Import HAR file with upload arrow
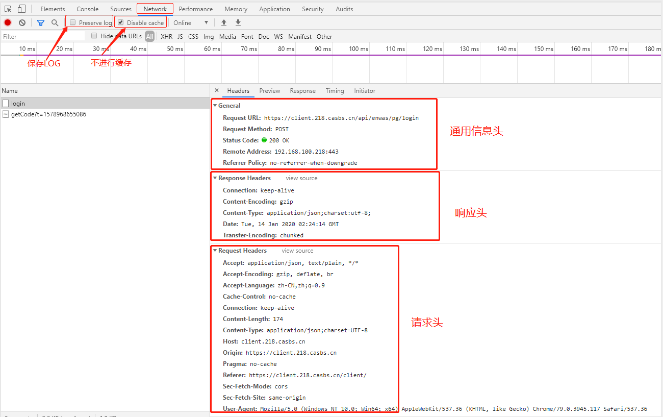This screenshot has height=417, width=663. point(223,22)
